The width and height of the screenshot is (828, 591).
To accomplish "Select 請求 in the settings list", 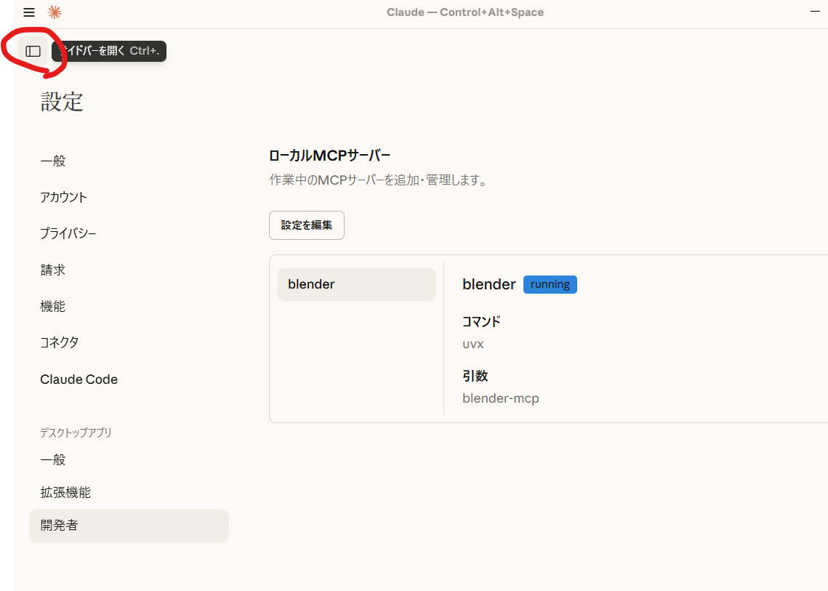I will (53, 270).
